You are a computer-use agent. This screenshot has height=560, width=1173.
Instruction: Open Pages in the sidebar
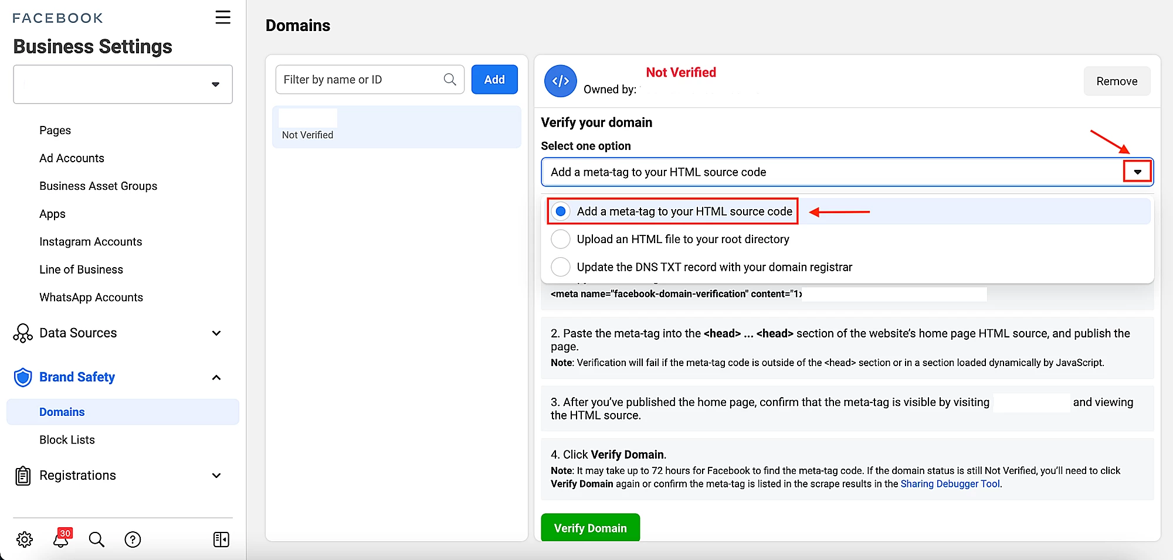(x=55, y=130)
